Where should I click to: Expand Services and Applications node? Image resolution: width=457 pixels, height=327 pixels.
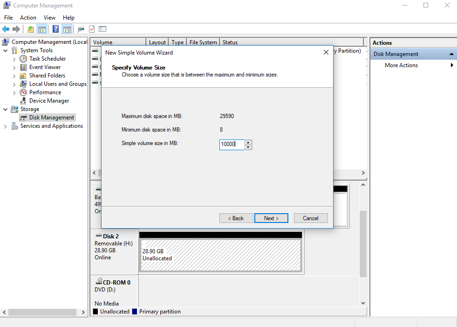[5, 126]
